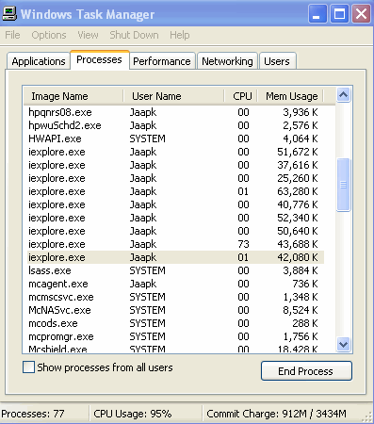The image size is (374, 424).
Task: Click the End Process button
Action: coord(306,371)
